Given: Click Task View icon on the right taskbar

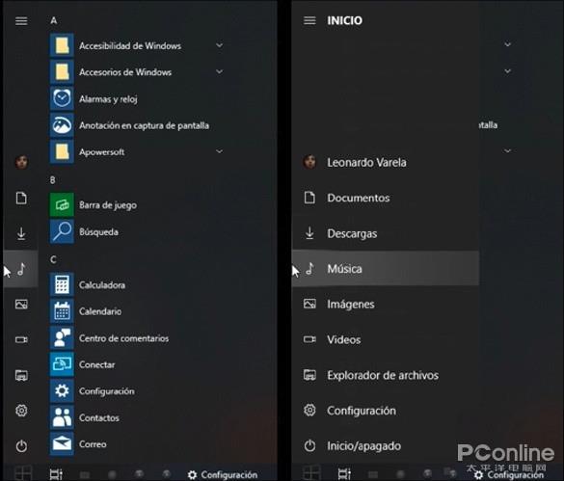Looking at the screenshot, I should point(344,474).
